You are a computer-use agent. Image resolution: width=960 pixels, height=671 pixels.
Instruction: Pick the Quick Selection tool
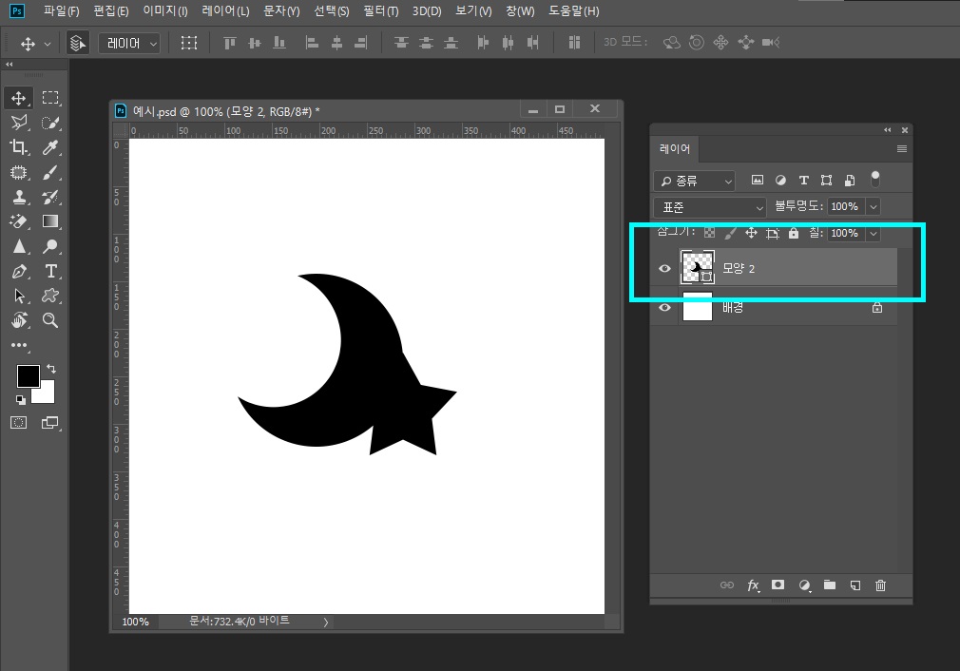50,123
